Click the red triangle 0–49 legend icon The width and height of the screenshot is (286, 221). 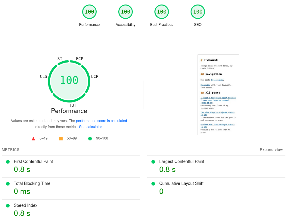33,139
